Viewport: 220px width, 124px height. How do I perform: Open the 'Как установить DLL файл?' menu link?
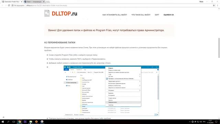tap(114, 15)
